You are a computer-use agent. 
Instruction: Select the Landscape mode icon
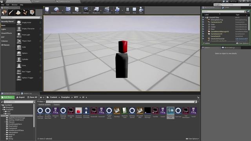pyautogui.click(x=18, y=13)
